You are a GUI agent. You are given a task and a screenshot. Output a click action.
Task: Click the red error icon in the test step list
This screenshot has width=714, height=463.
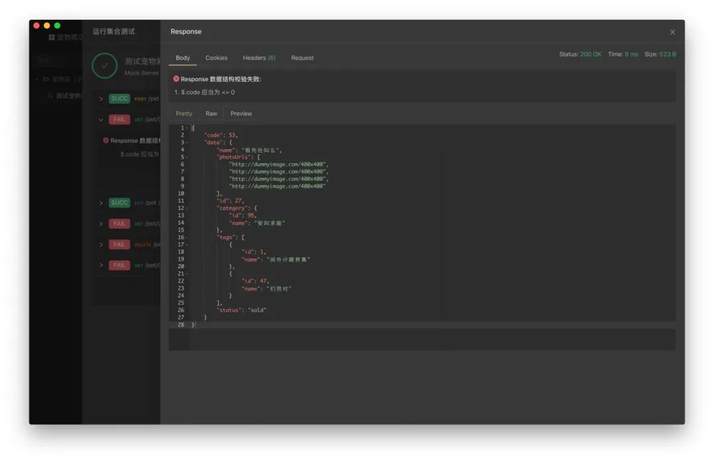pyautogui.click(x=106, y=141)
